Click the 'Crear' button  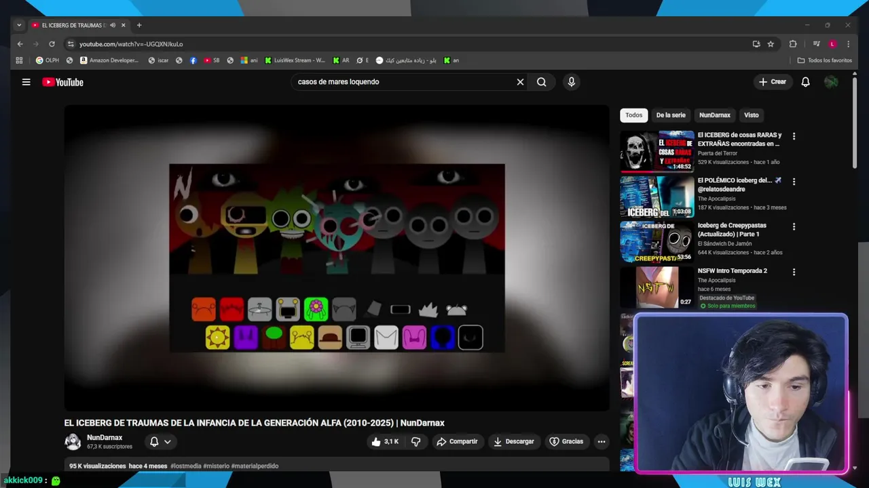tap(773, 82)
